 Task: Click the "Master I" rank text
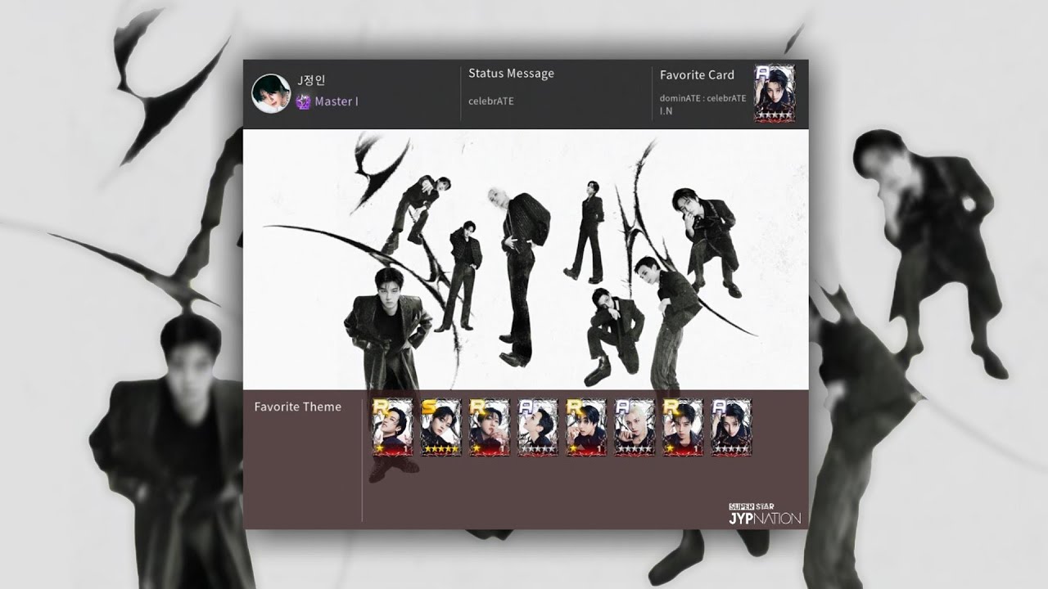click(x=337, y=101)
